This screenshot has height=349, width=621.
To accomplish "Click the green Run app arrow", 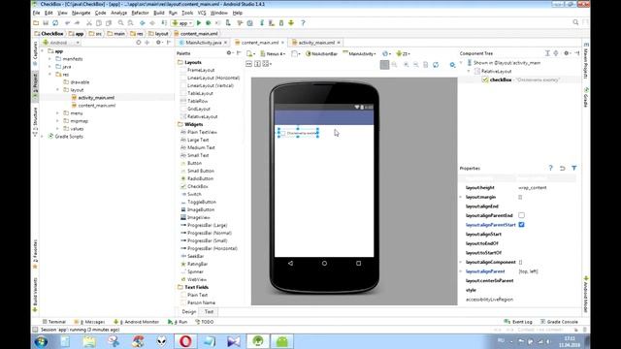I will pos(199,23).
